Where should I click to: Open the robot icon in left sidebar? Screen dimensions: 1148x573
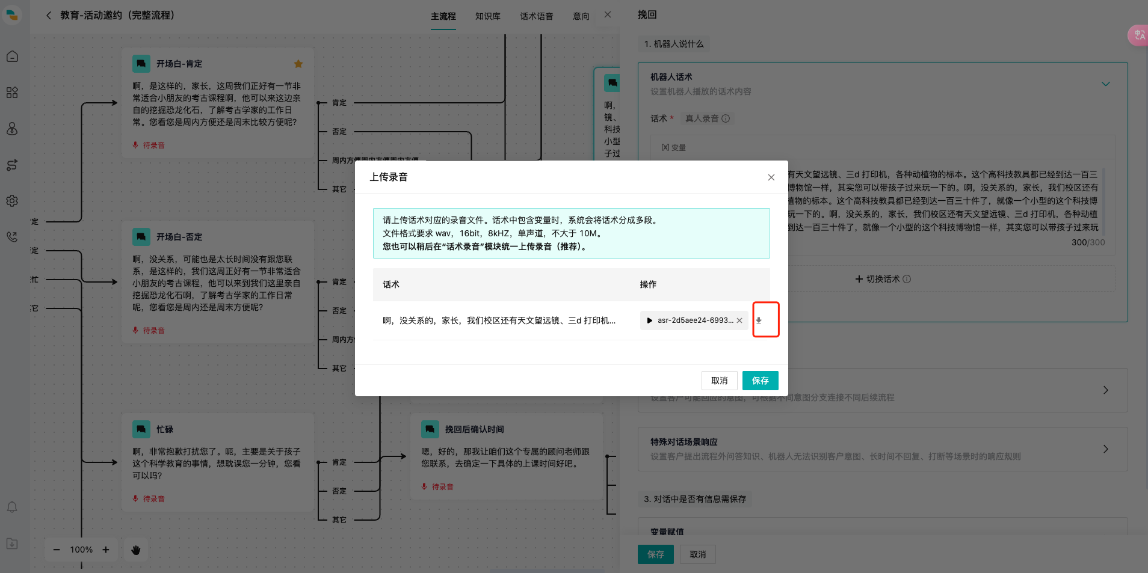pyautogui.click(x=12, y=129)
